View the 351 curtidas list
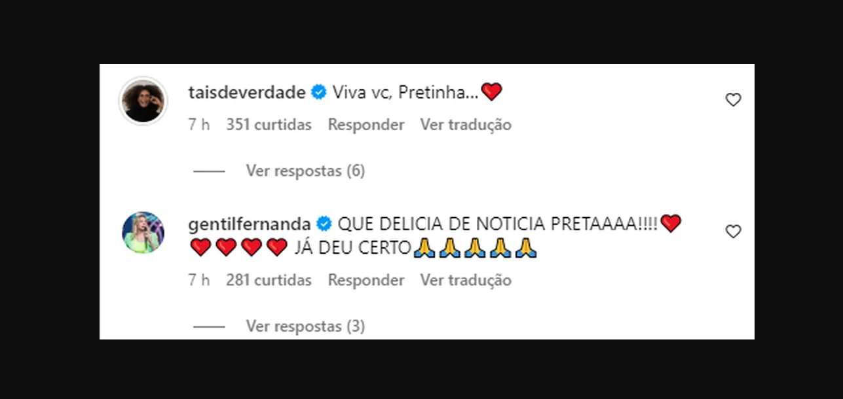Image resolution: width=843 pixels, height=399 pixels. point(269,124)
